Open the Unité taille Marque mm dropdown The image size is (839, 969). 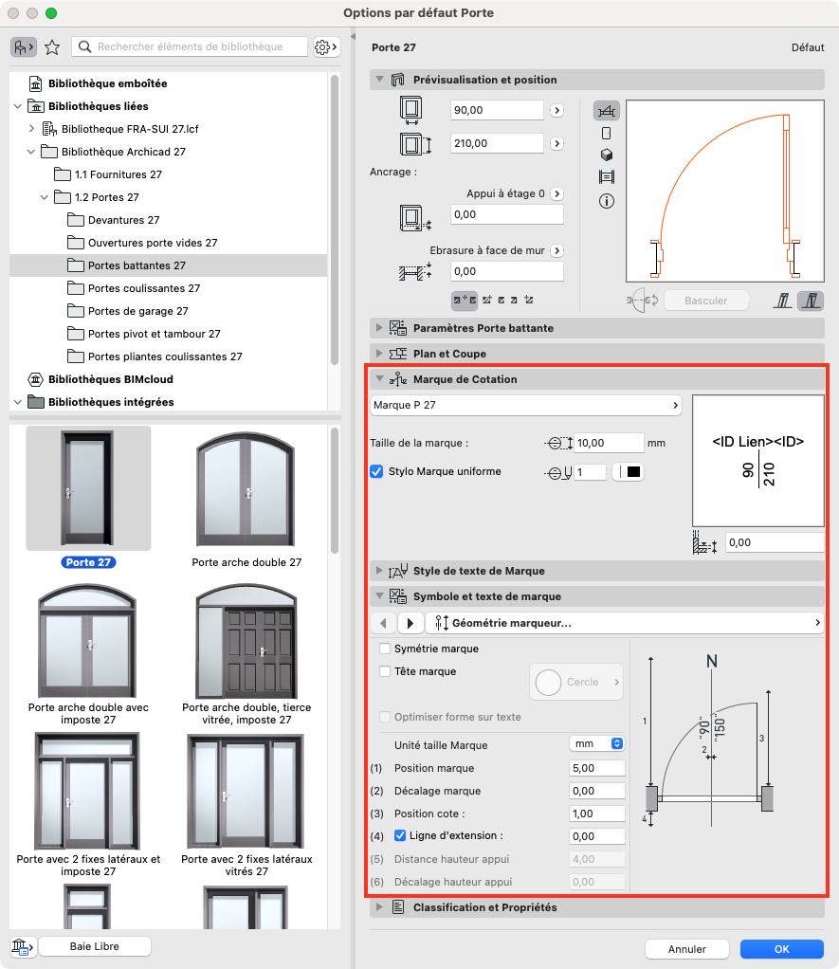point(596,743)
